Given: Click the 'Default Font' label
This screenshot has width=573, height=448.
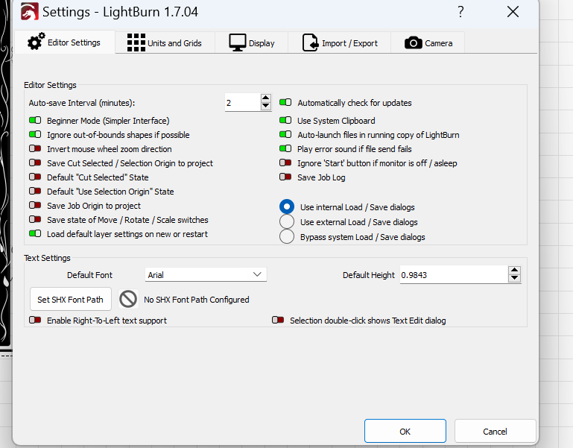Looking at the screenshot, I should 89,275.
